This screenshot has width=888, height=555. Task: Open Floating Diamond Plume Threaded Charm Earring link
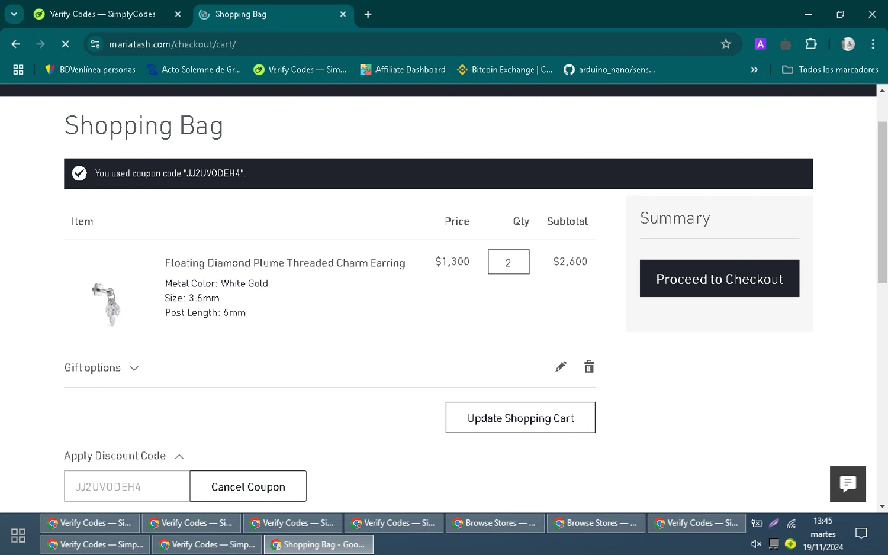285,263
